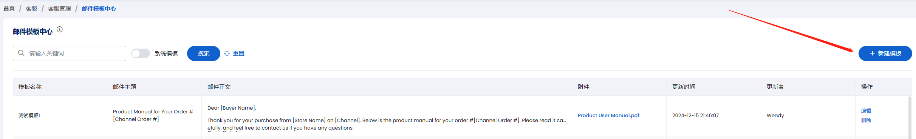Screen dimensions: 916x139
Task: Toggle the 系统模板 switch
Action: click(x=141, y=53)
